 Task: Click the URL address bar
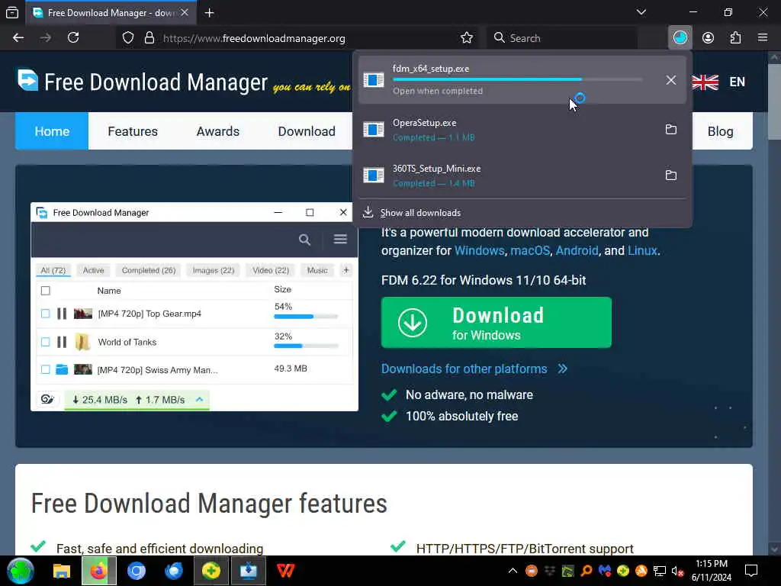[x=297, y=38]
